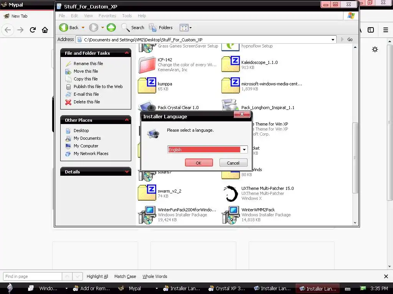Screen dimensions: 393x294
Task: Select the swarm_v2_2 zip icon
Action: click(147, 193)
